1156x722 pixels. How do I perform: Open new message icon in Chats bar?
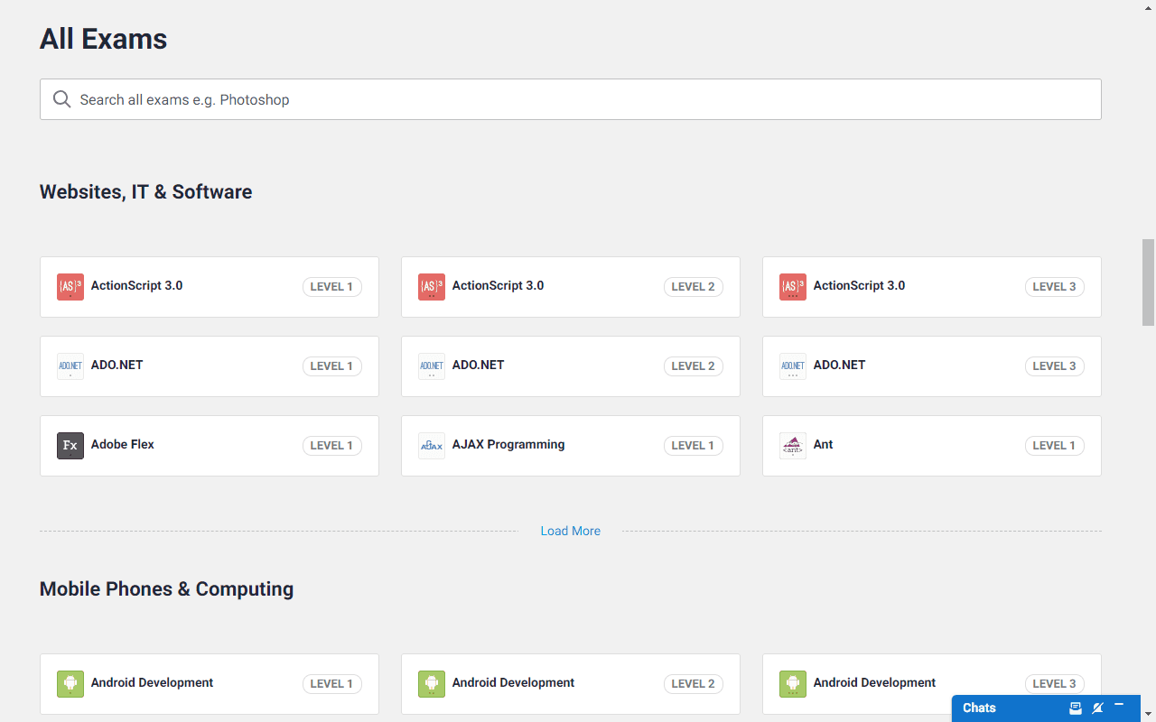pos(1076,708)
